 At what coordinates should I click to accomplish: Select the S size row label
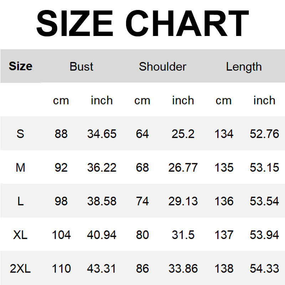click(20, 134)
